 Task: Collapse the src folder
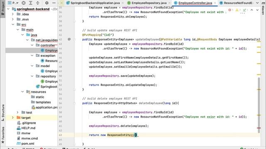coord(13,24)
